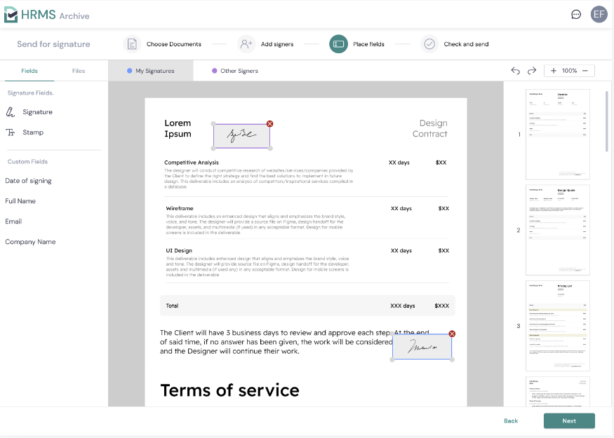Zoom in with the plus button
This screenshot has height=438, width=614.
click(554, 71)
